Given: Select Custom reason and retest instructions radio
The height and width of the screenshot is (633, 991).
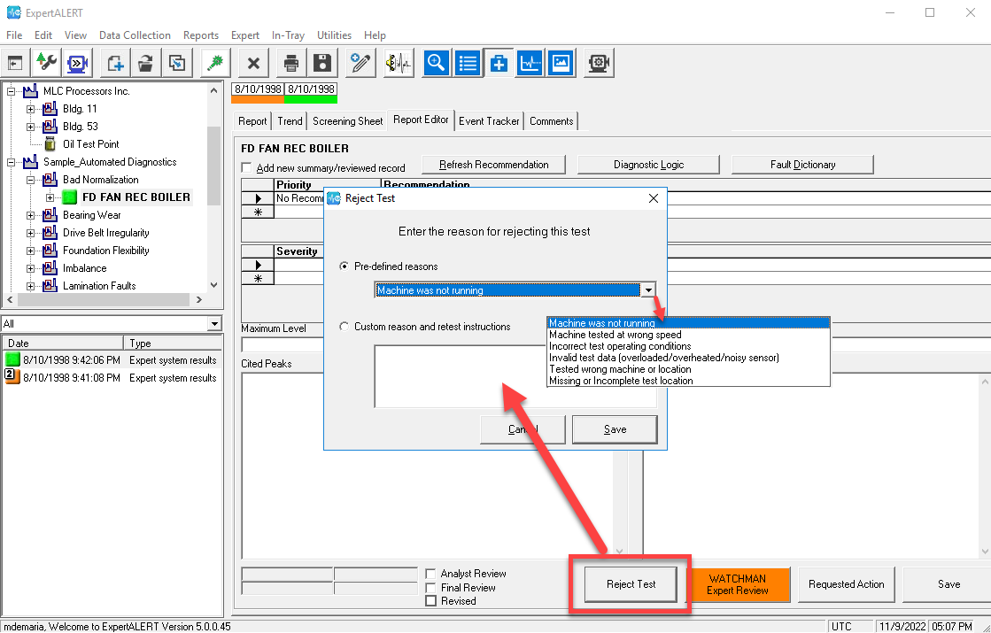Looking at the screenshot, I should (x=344, y=327).
